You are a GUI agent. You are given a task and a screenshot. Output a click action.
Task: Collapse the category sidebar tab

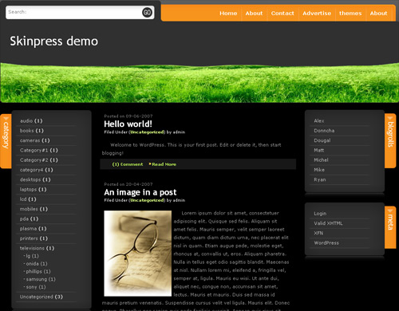tap(6, 141)
